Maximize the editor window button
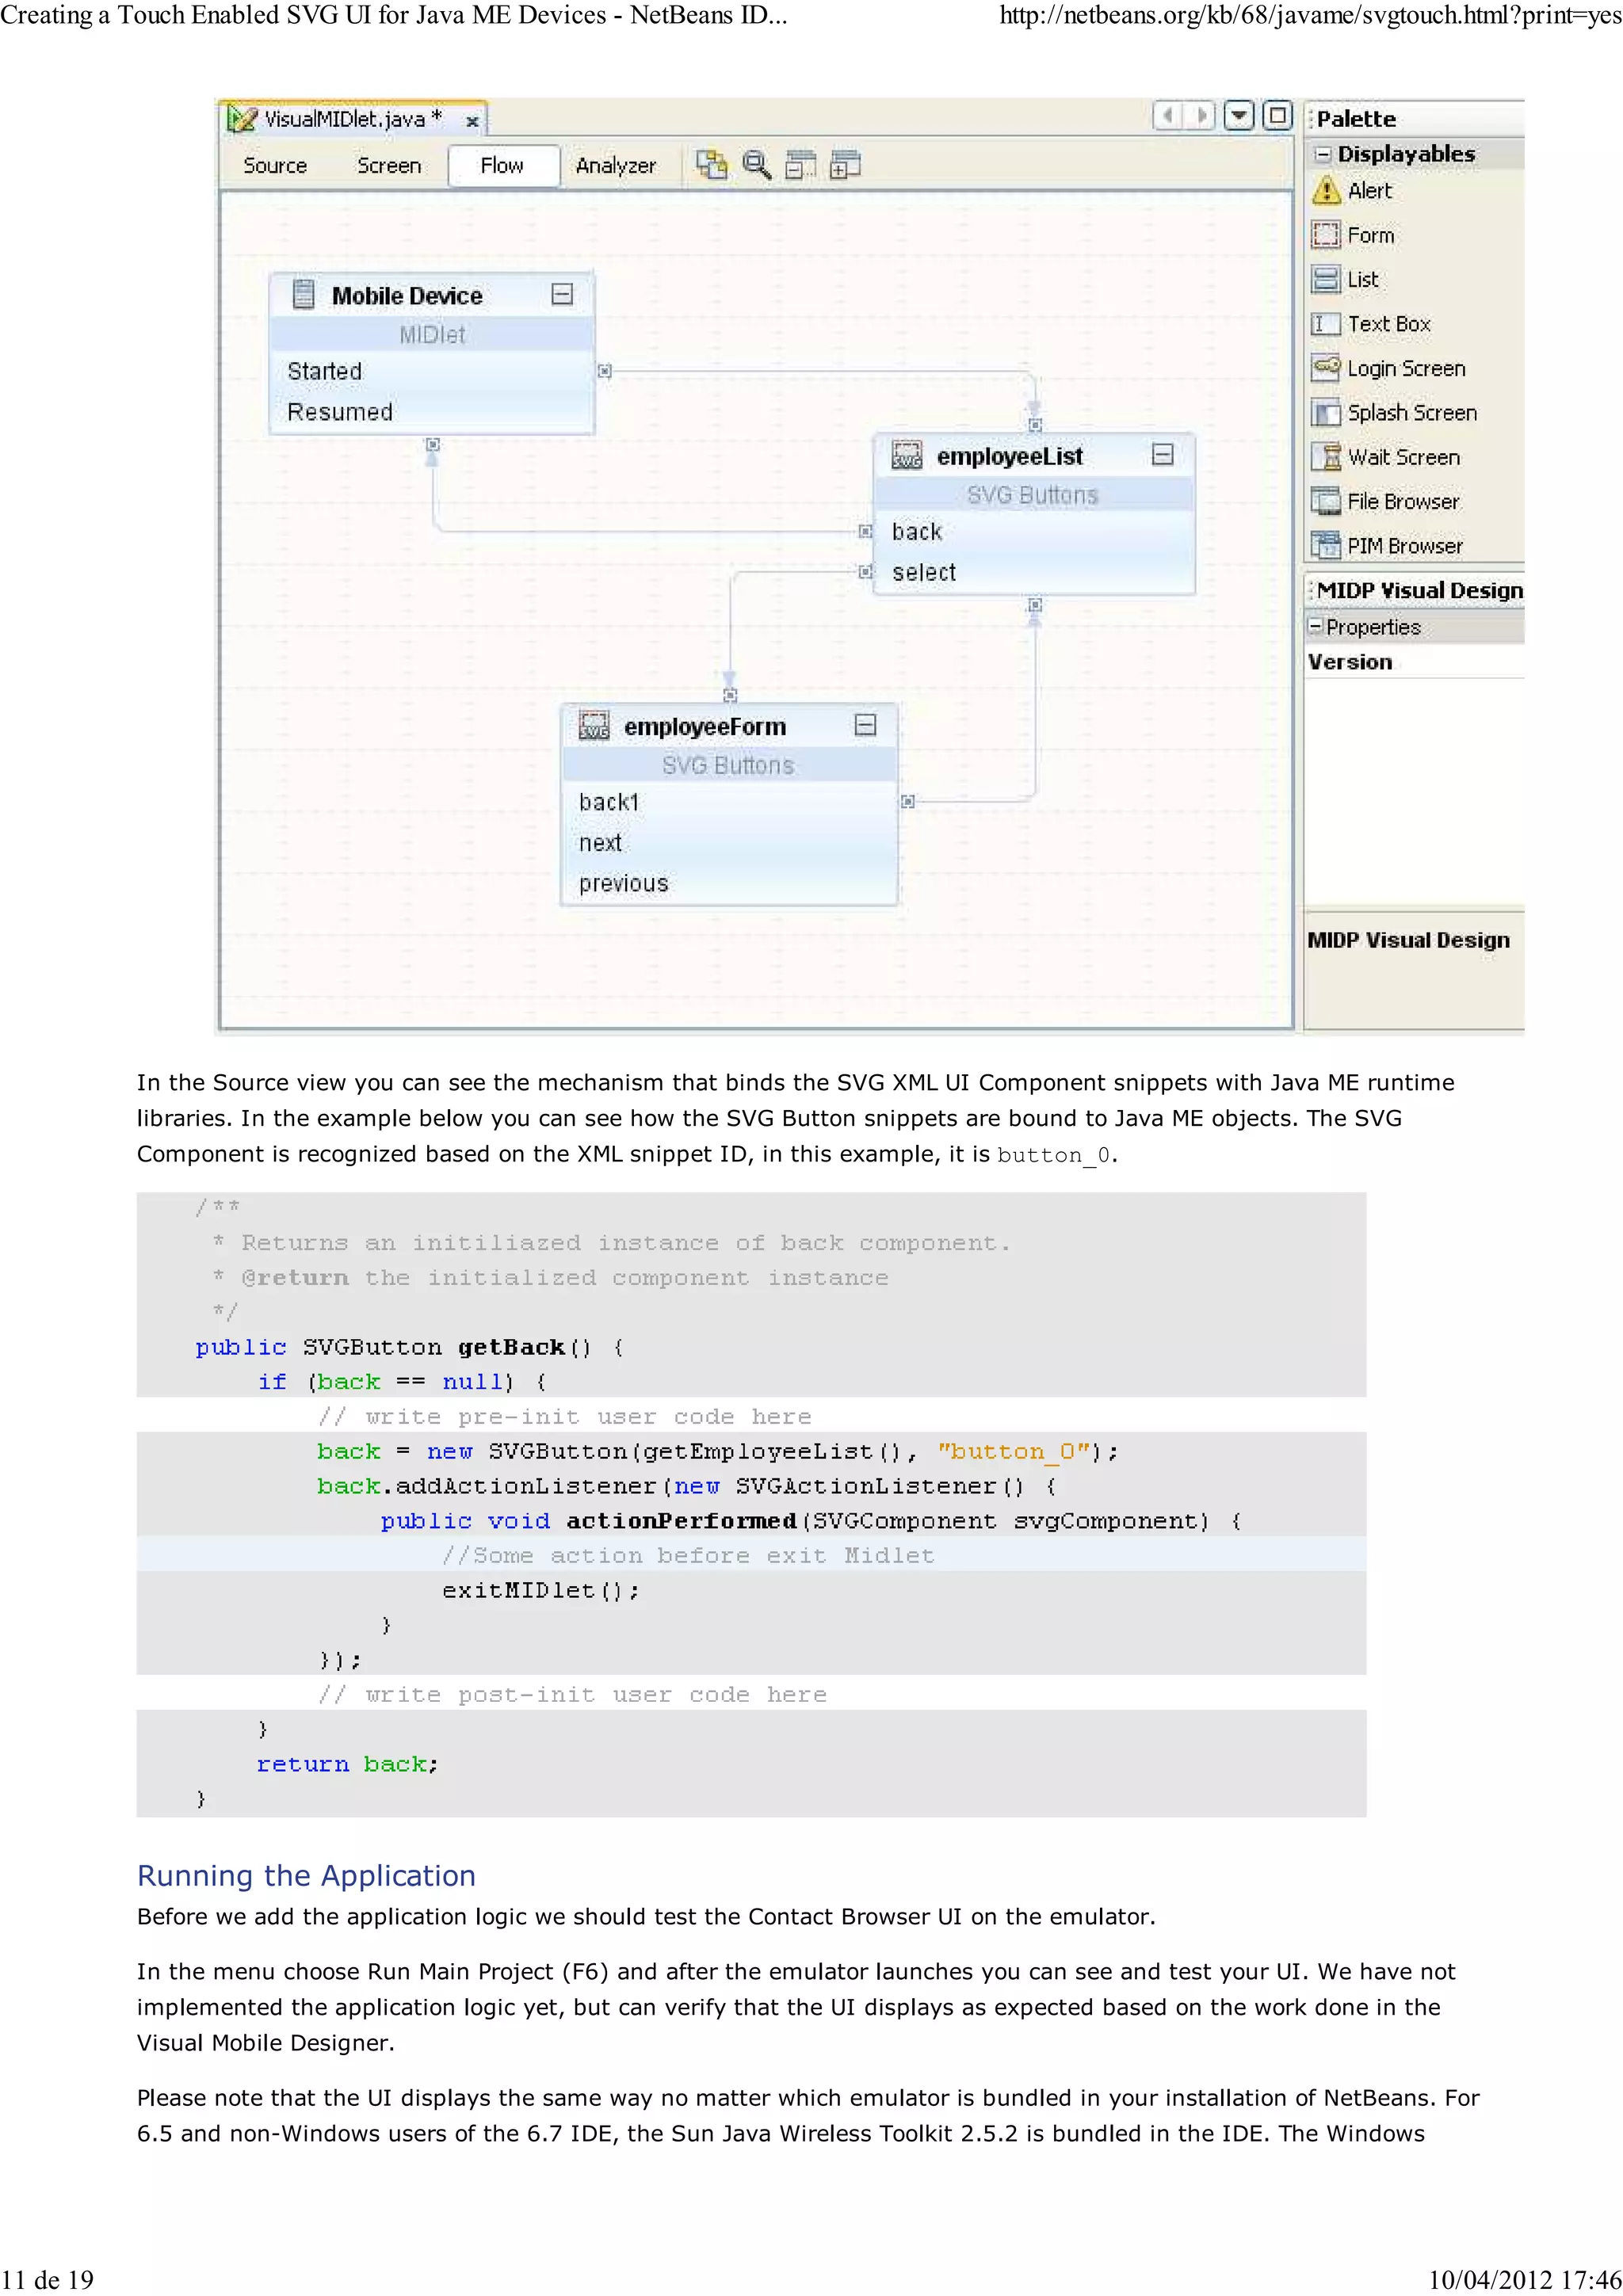This screenshot has width=1623, height=2296. [x=1277, y=116]
